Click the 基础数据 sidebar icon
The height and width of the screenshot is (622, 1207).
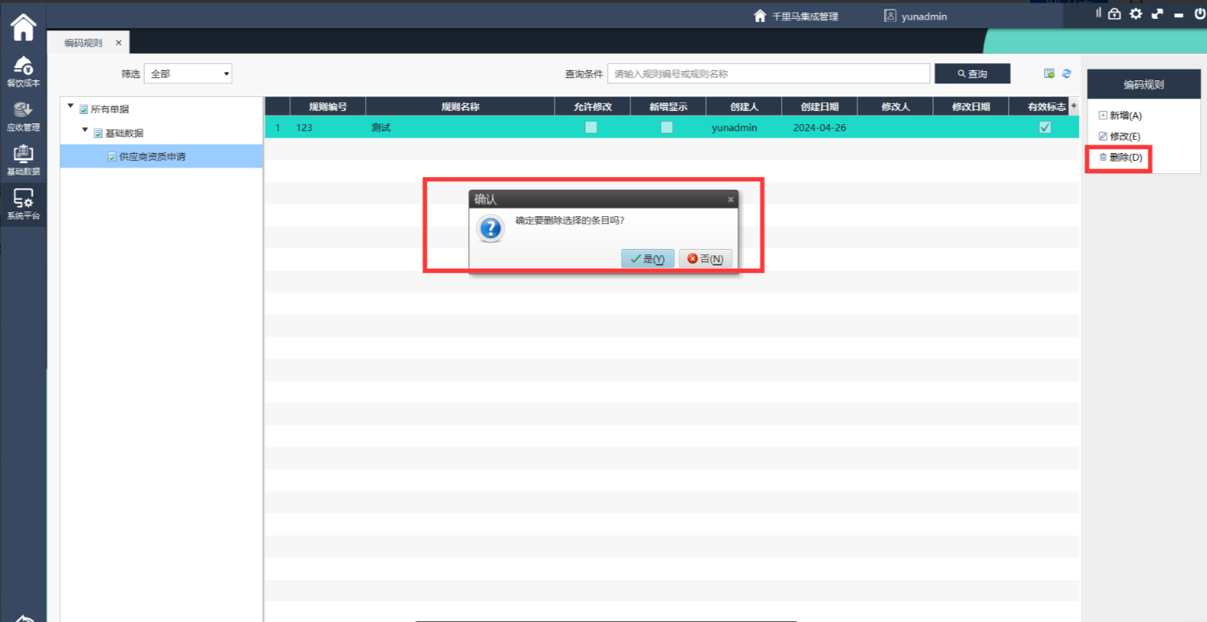[23, 160]
